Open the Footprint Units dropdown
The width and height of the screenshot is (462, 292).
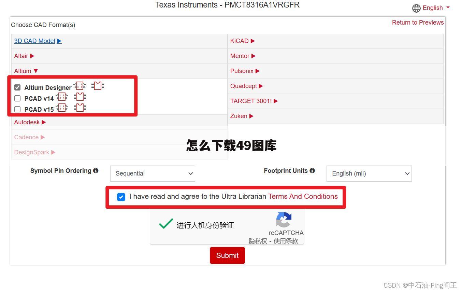pos(369,173)
